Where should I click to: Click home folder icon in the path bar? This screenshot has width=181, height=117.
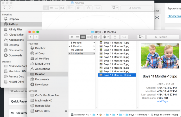101,115
